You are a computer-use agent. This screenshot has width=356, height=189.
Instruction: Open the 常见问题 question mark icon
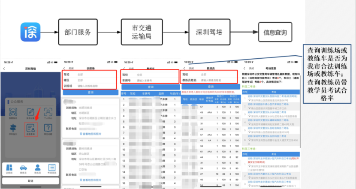click(x=48, y=127)
